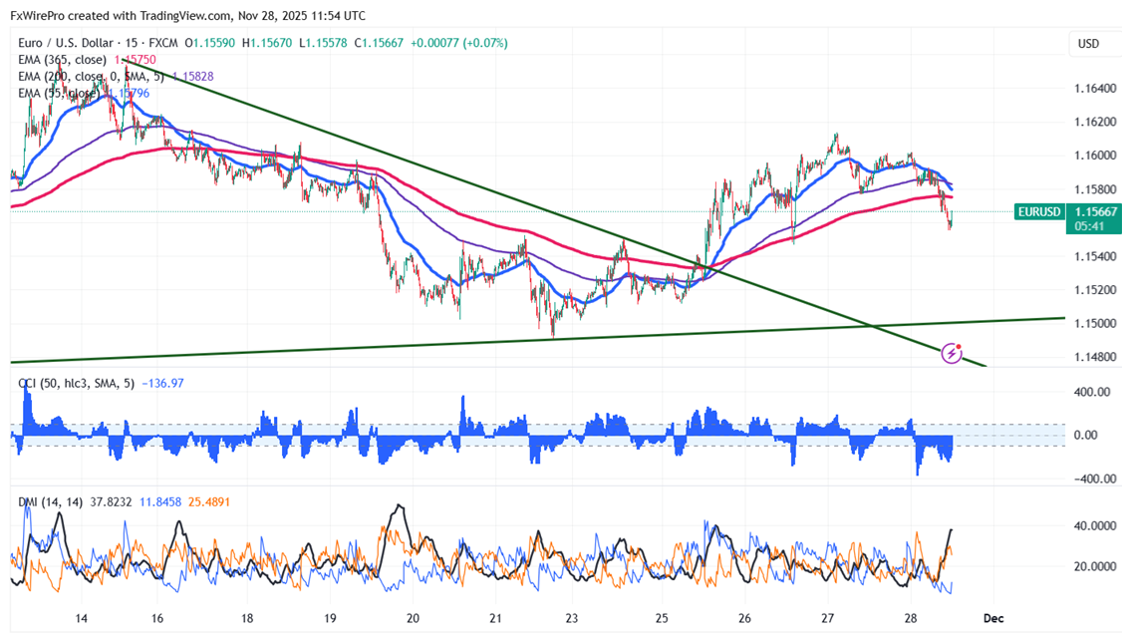Click the change value +0.00077 (+0.07%)
Viewport: 1122px width, 638px height.
tap(459, 43)
